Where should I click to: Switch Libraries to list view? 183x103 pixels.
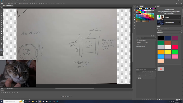coord(182,32)
